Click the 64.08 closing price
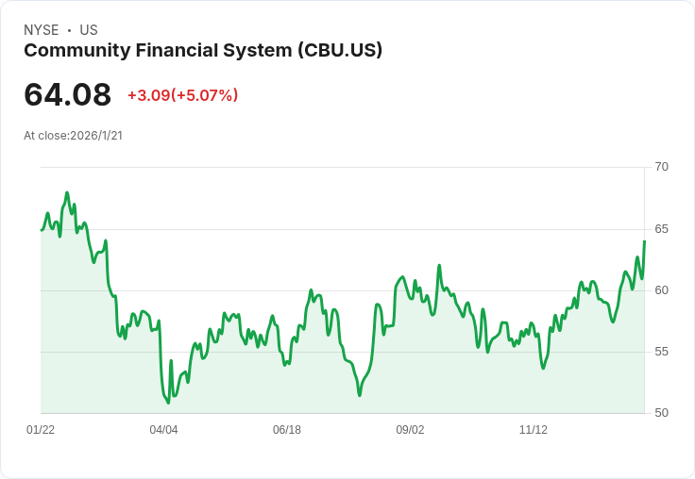The height and width of the screenshot is (479, 695). click(67, 94)
